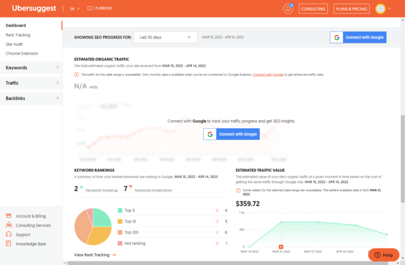Click the warning icon in traffic value notice
This screenshot has width=405, height=265.
point(238,191)
